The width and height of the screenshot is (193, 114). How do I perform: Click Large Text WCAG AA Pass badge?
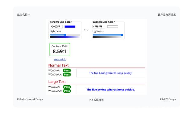(x=67, y=87)
